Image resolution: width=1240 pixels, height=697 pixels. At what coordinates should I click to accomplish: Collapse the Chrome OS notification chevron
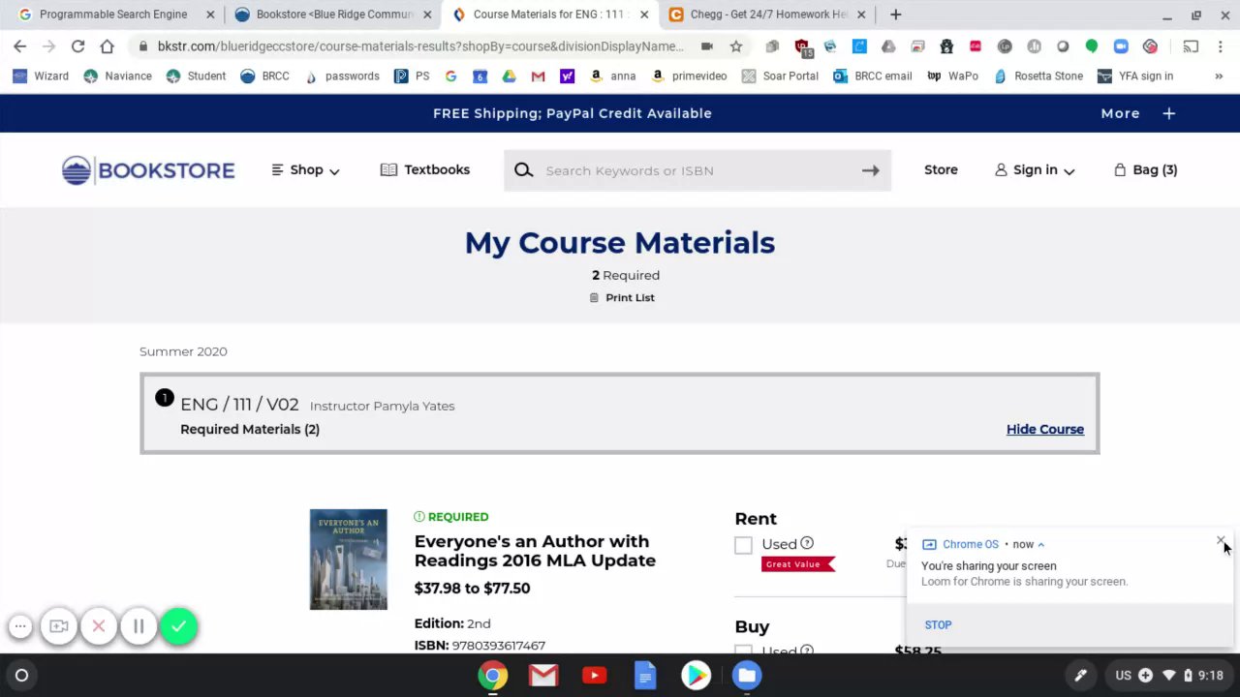[1040, 544]
